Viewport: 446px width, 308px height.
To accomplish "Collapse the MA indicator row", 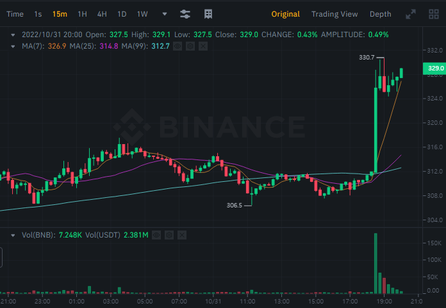I will tap(12, 45).
